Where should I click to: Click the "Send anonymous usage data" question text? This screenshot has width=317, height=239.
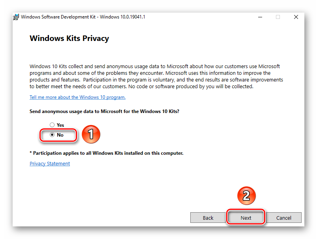pyautogui.click(x=104, y=111)
